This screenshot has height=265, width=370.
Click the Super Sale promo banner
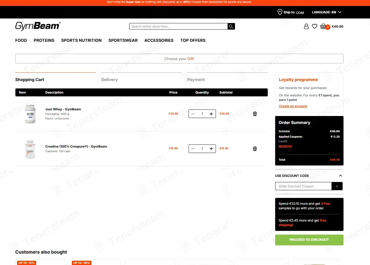[179, 2]
